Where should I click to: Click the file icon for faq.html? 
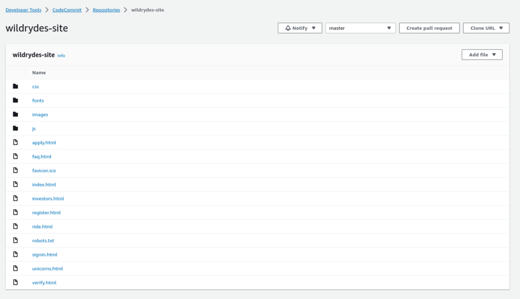(x=15, y=156)
